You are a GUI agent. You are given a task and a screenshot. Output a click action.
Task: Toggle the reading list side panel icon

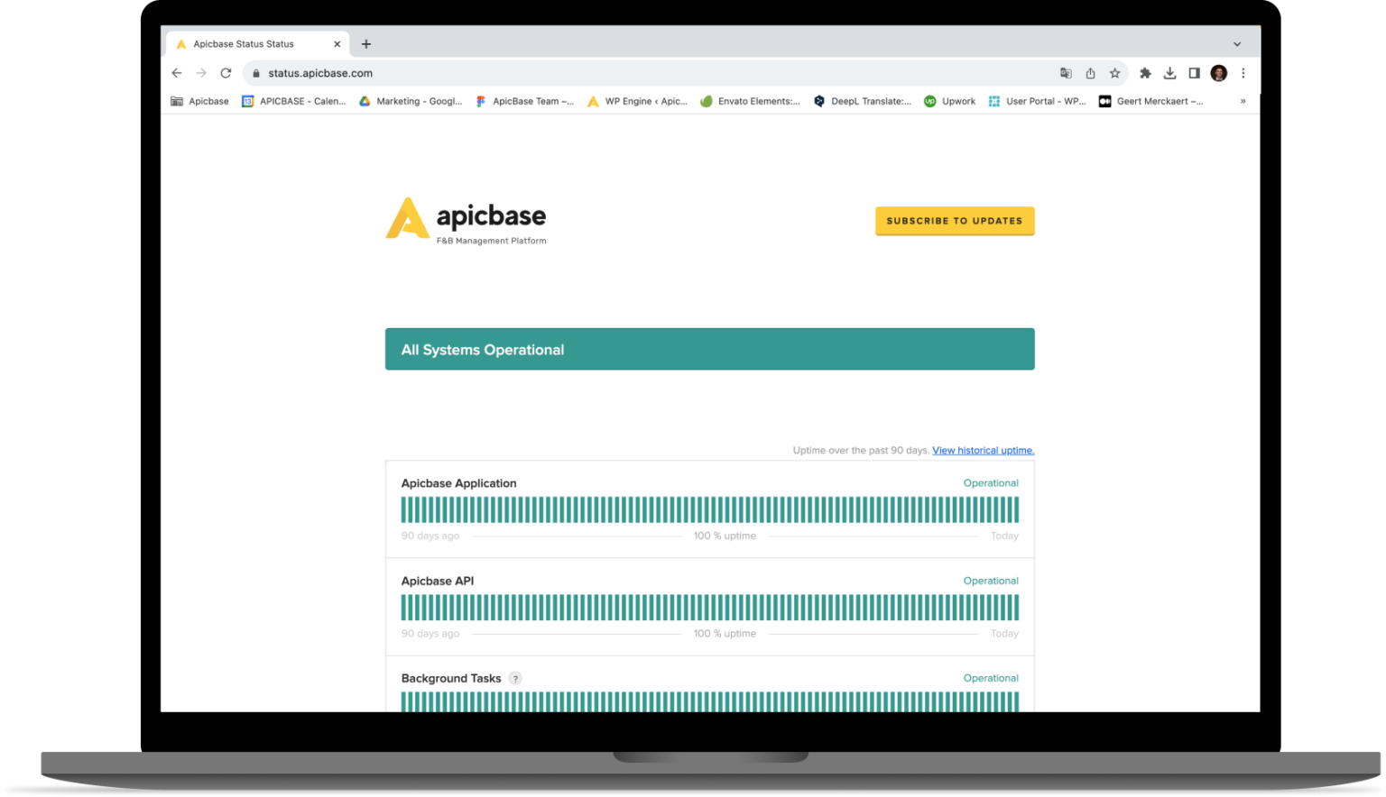[1194, 73]
